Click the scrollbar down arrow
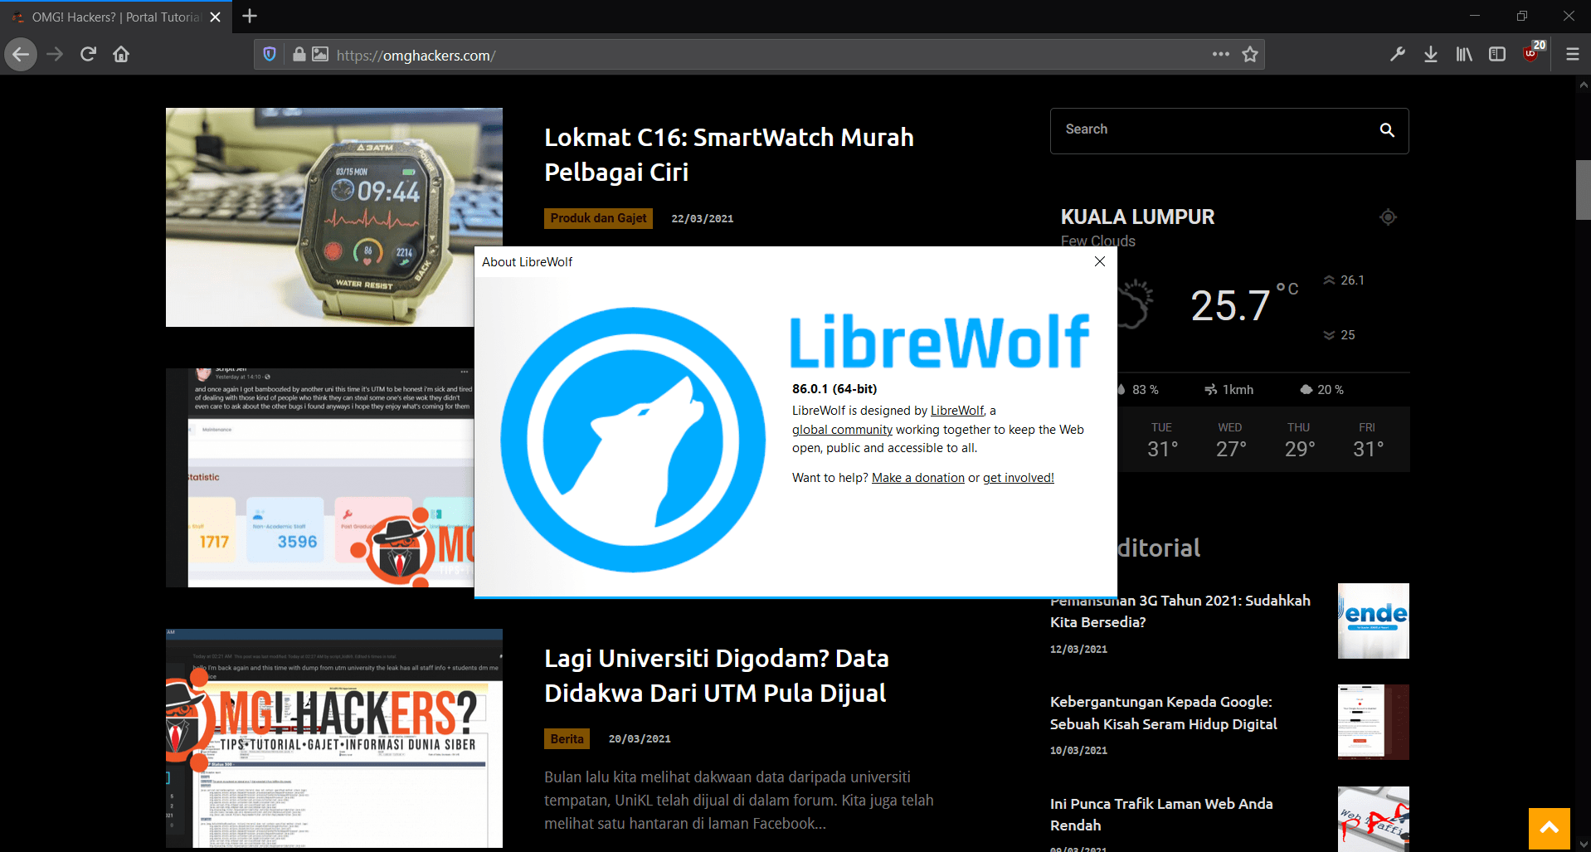 click(1584, 845)
